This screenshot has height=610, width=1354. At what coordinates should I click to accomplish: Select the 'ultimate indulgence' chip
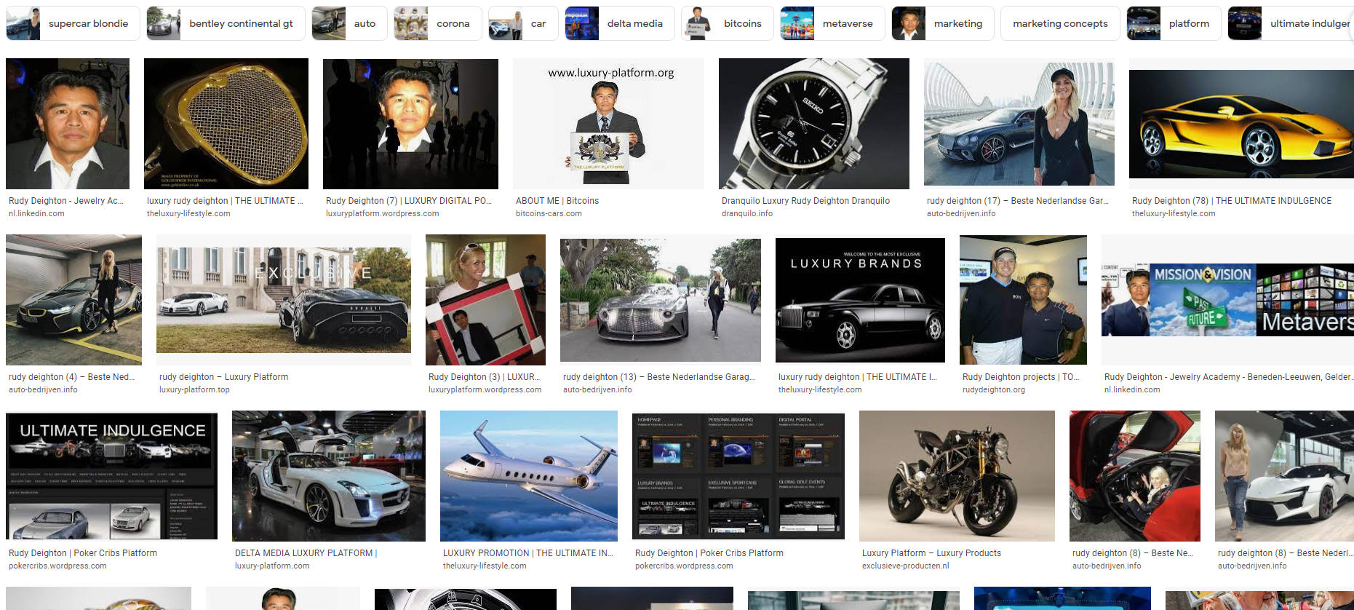point(1291,23)
